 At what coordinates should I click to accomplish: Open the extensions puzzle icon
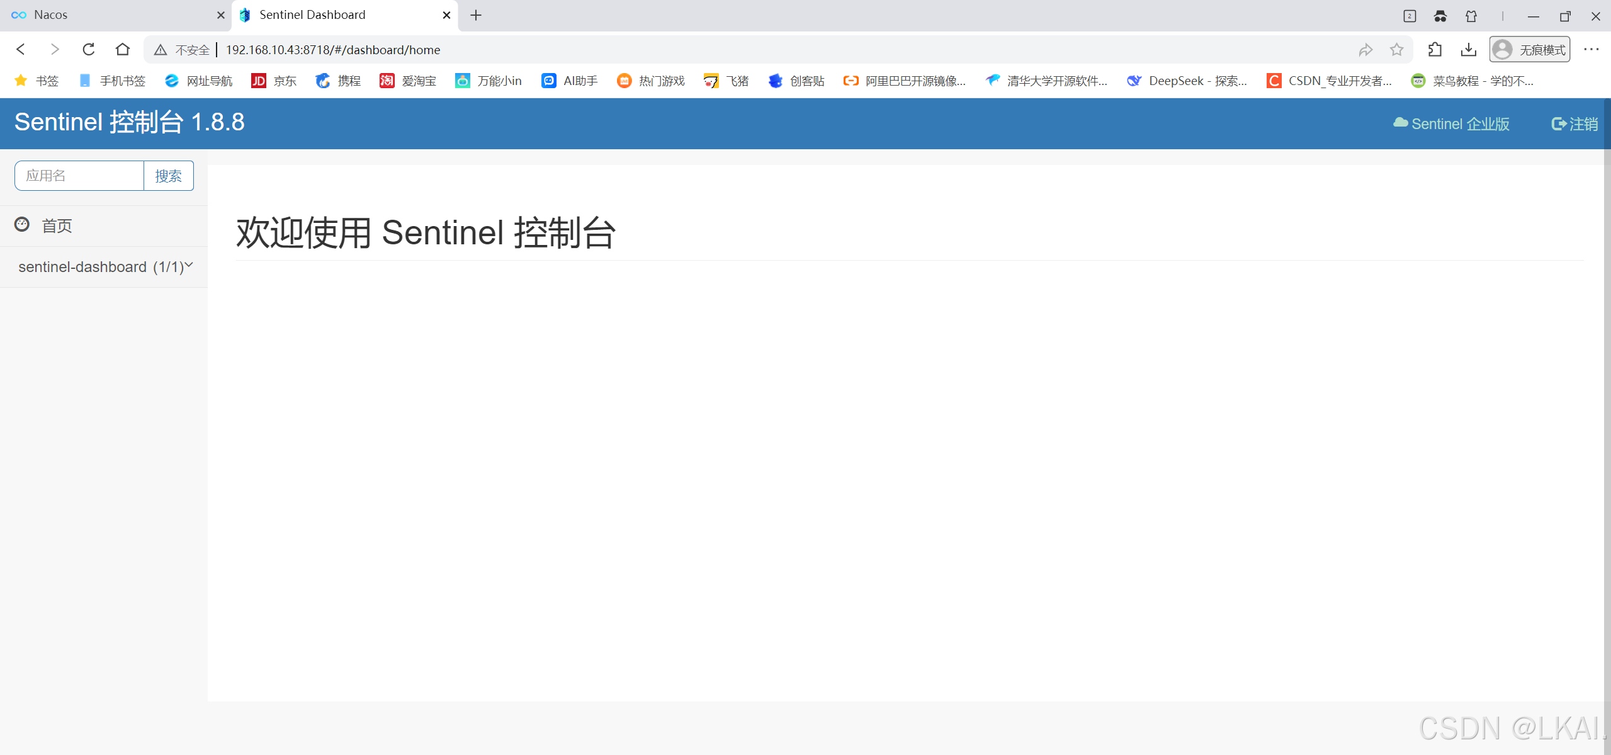(x=1435, y=50)
